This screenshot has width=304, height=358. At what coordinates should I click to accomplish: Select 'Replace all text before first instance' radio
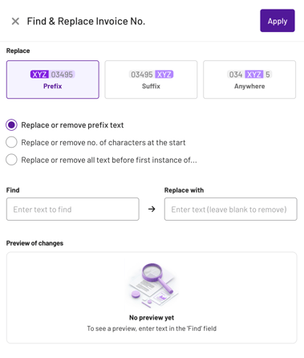pos(11,160)
